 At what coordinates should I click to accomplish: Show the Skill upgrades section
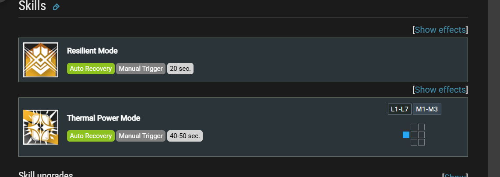456,175
